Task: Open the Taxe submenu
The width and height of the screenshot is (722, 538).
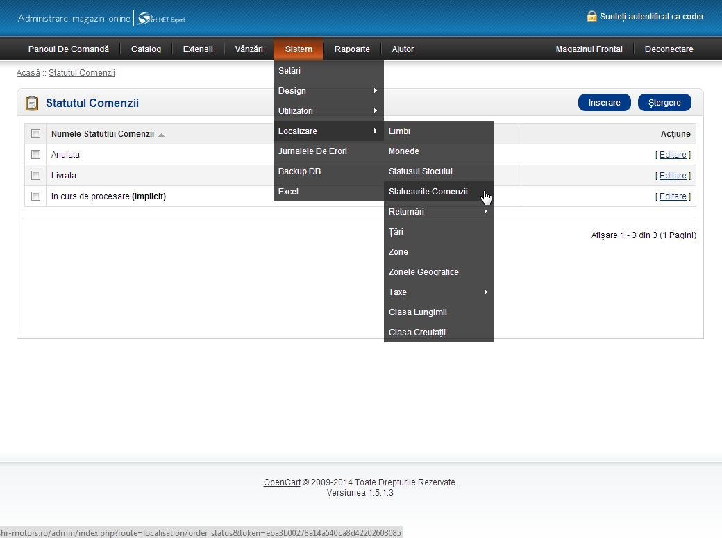Action: [x=439, y=292]
